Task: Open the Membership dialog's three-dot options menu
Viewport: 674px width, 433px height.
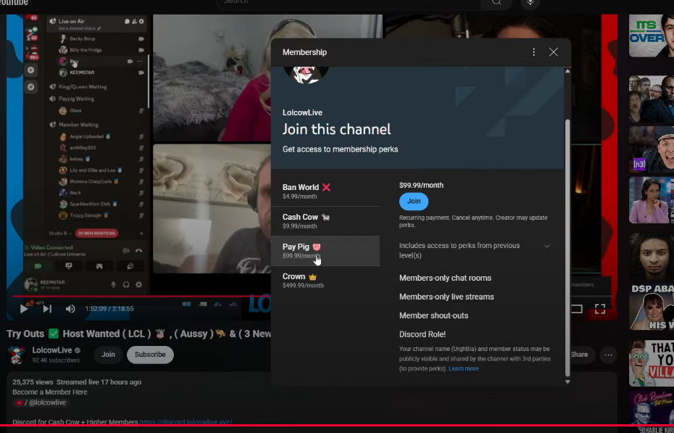Action: click(534, 52)
